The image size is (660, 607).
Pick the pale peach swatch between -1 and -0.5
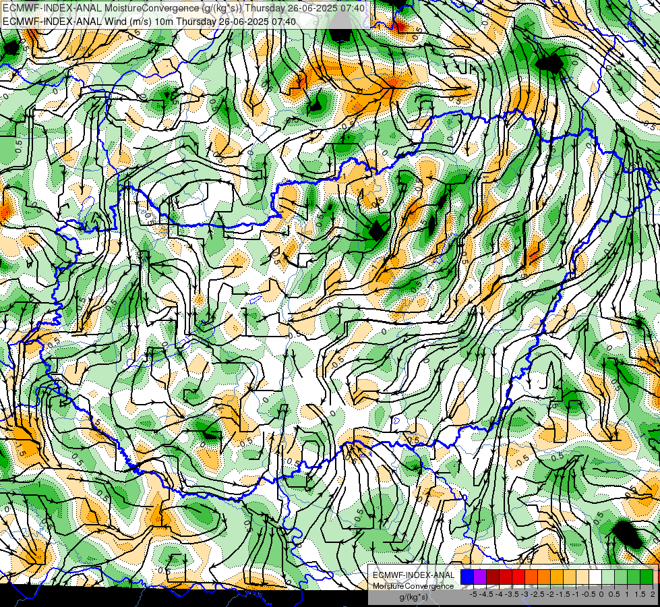pyautogui.click(x=582, y=577)
